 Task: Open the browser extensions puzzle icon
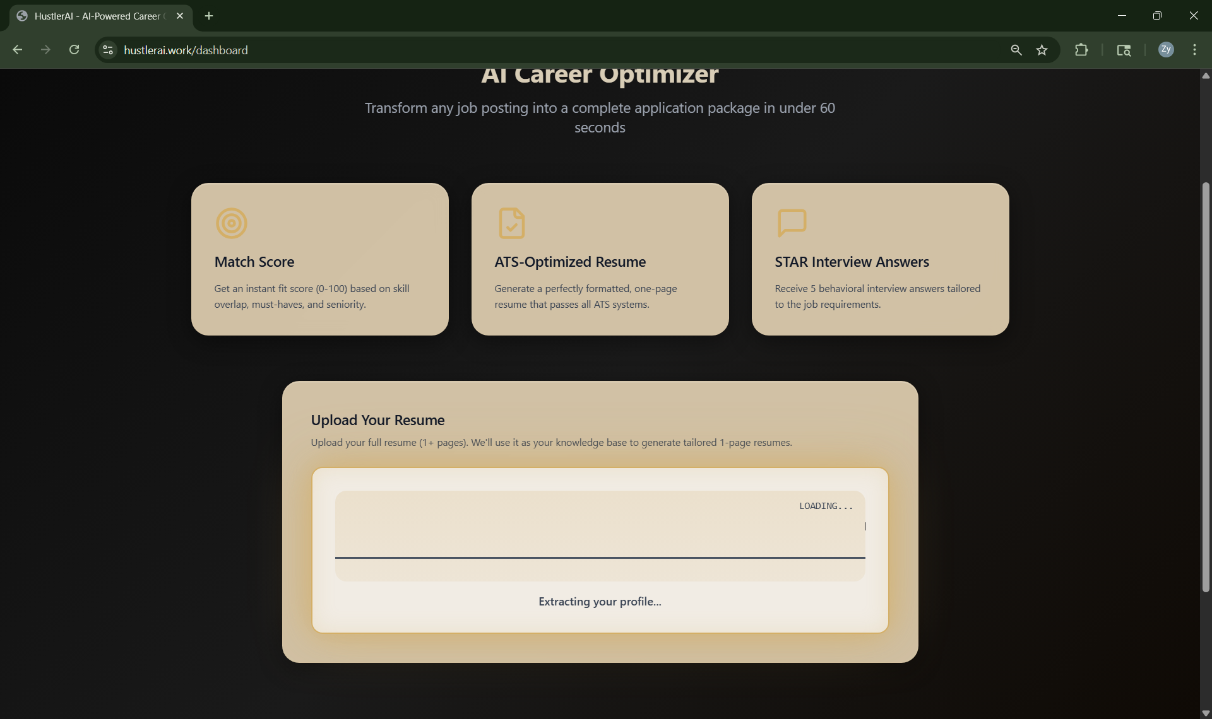[x=1081, y=50]
